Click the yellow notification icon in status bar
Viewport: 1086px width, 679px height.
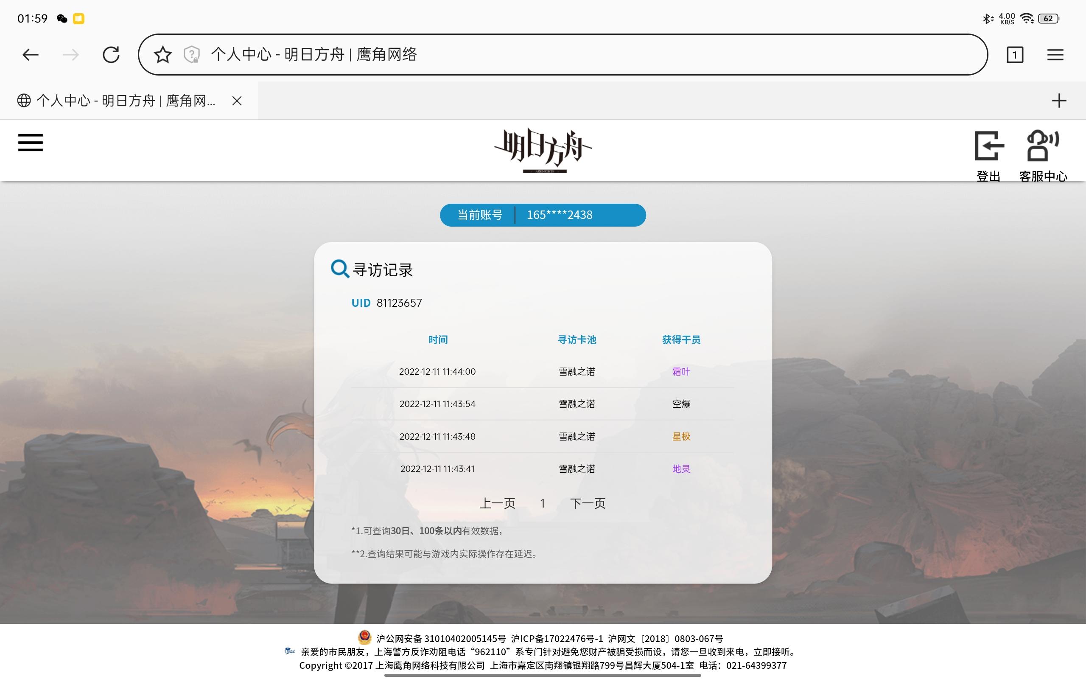click(78, 18)
